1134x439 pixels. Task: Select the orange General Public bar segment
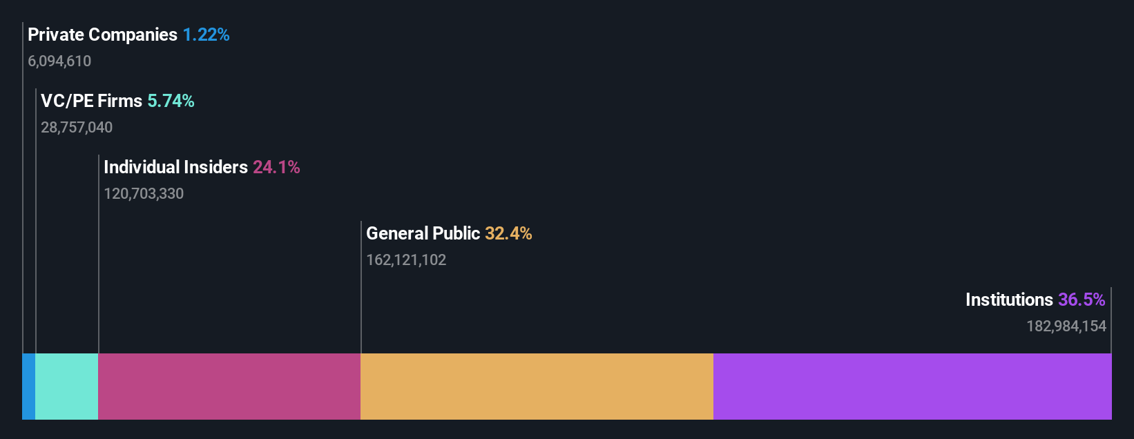pos(537,387)
